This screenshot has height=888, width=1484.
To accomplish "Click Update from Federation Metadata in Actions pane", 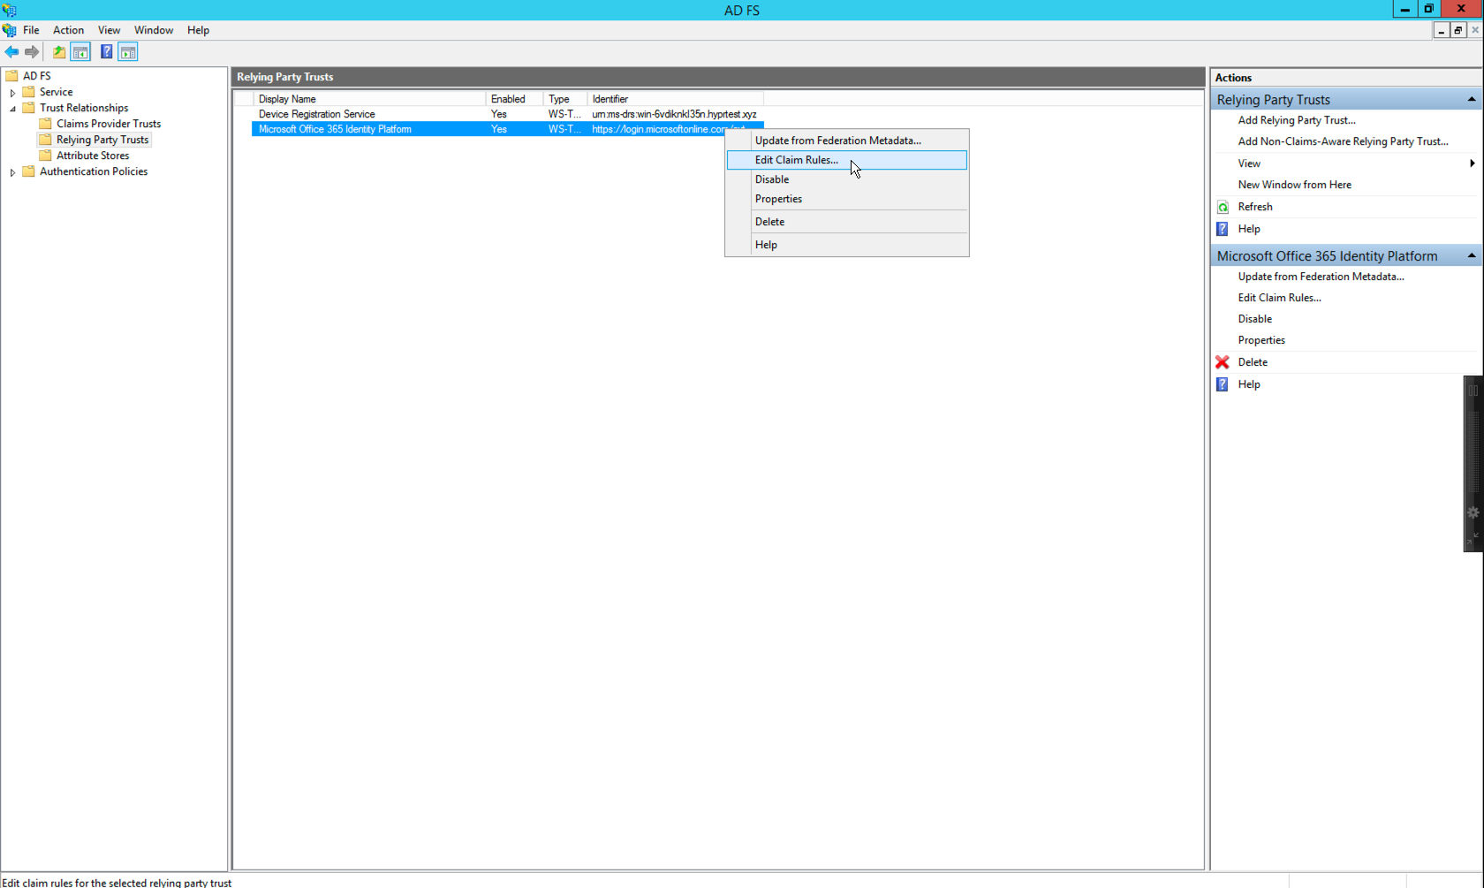I will click(1321, 277).
